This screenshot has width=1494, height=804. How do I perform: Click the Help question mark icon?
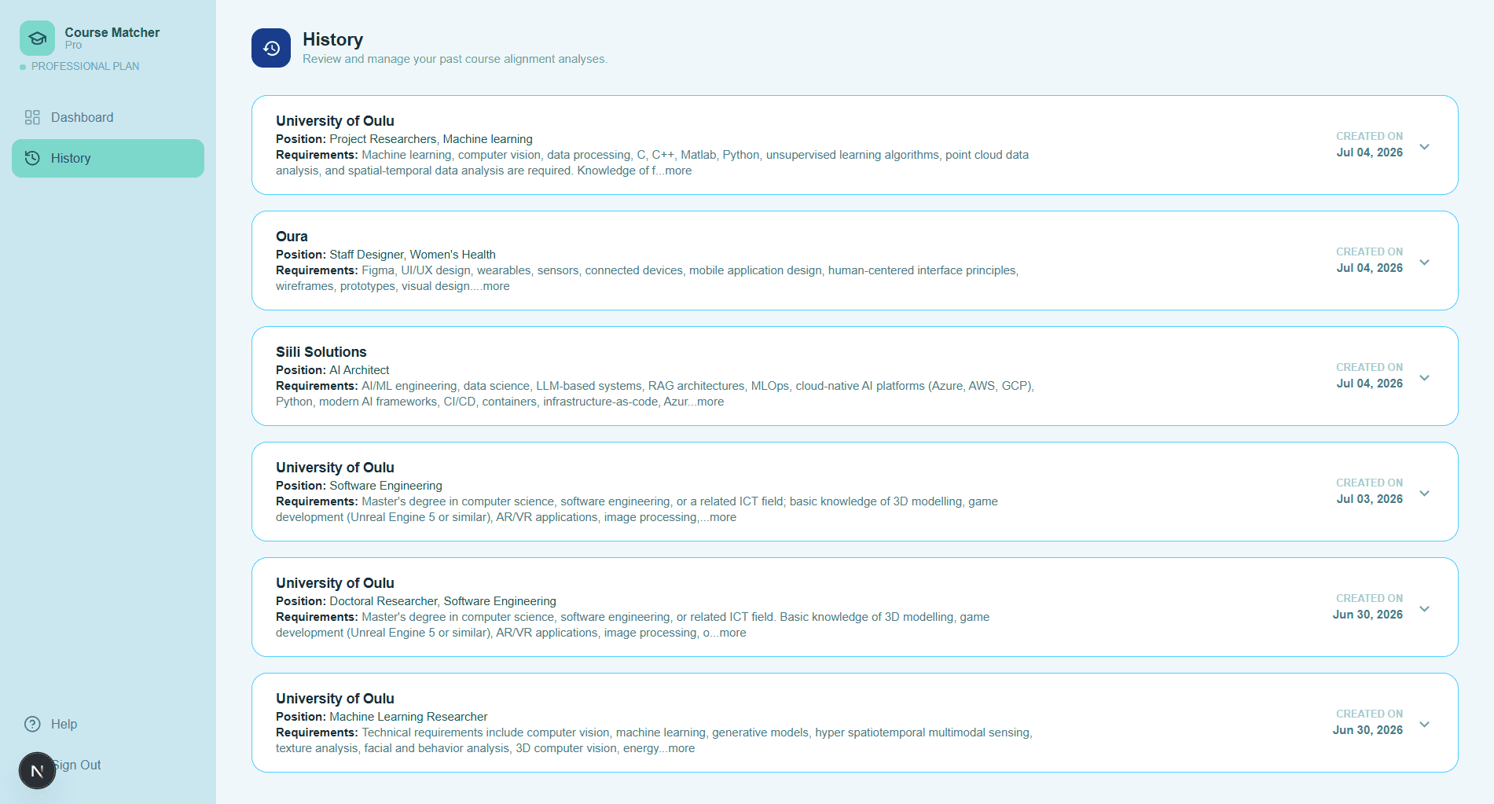[x=32, y=724]
